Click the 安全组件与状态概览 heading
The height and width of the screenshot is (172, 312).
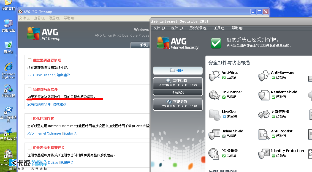click(x=229, y=63)
